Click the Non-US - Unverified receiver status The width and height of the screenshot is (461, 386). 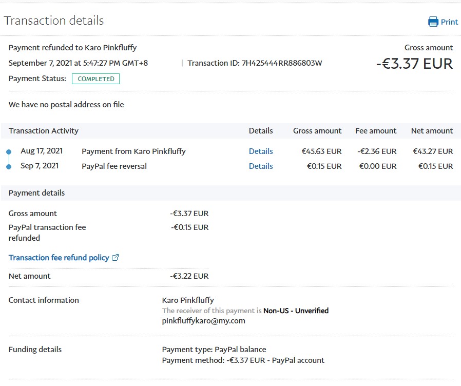tap(296, 311)
